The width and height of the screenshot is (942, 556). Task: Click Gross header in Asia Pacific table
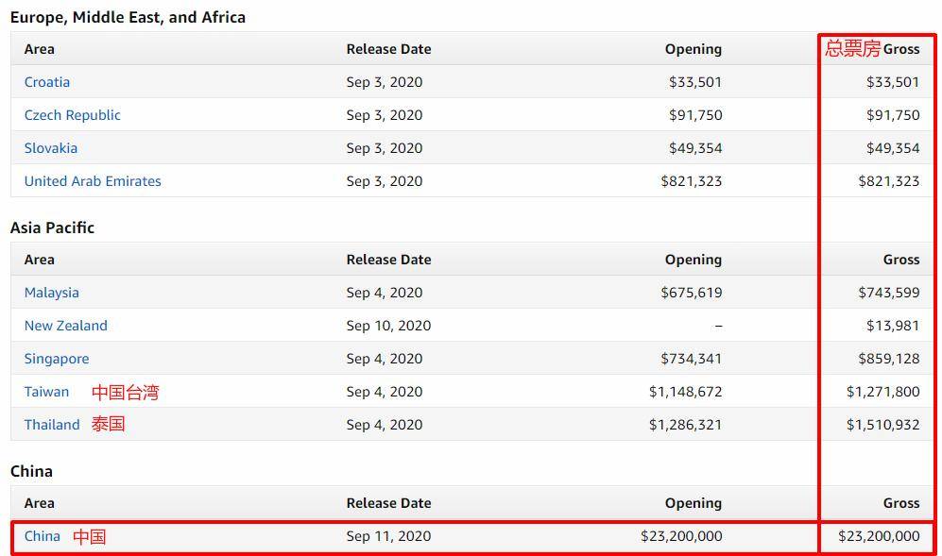point(900,260)
